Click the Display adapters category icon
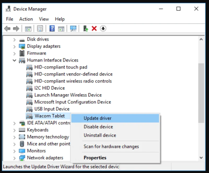209x173 pixels. tap(22, 46)
